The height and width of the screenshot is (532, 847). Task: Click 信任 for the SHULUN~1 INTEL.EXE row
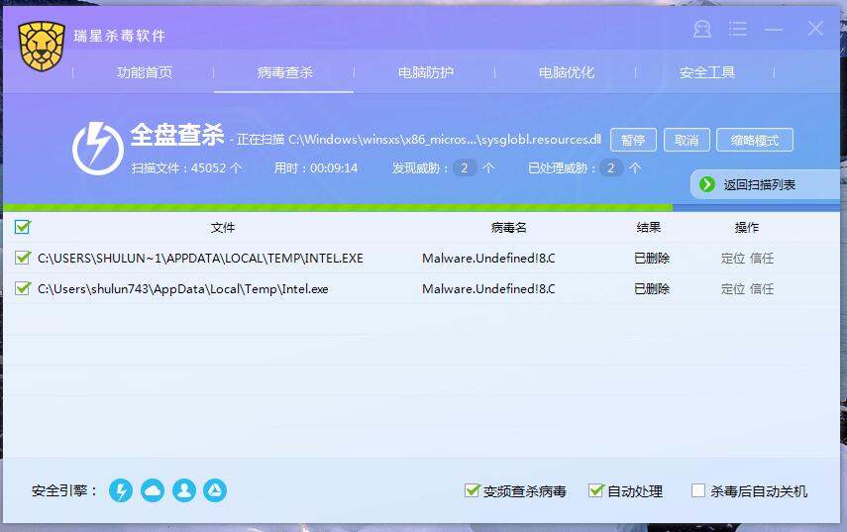pos(762,259)
